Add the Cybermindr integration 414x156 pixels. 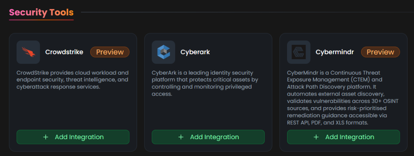[343, 137]
